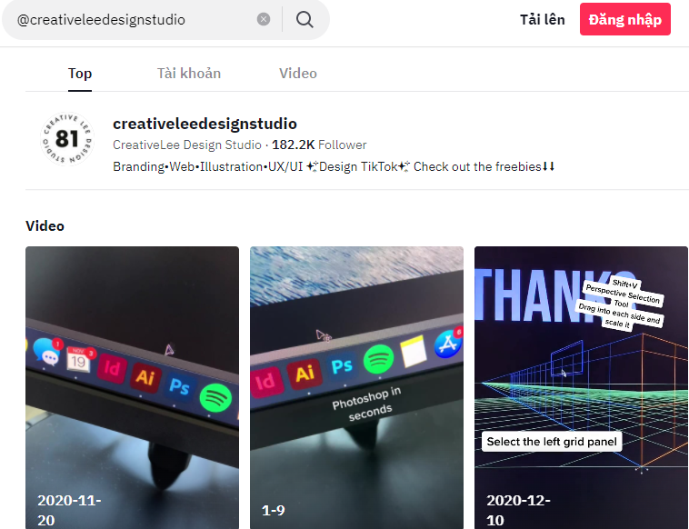Click the Tải lên upload link

click(x=543, y=19)
